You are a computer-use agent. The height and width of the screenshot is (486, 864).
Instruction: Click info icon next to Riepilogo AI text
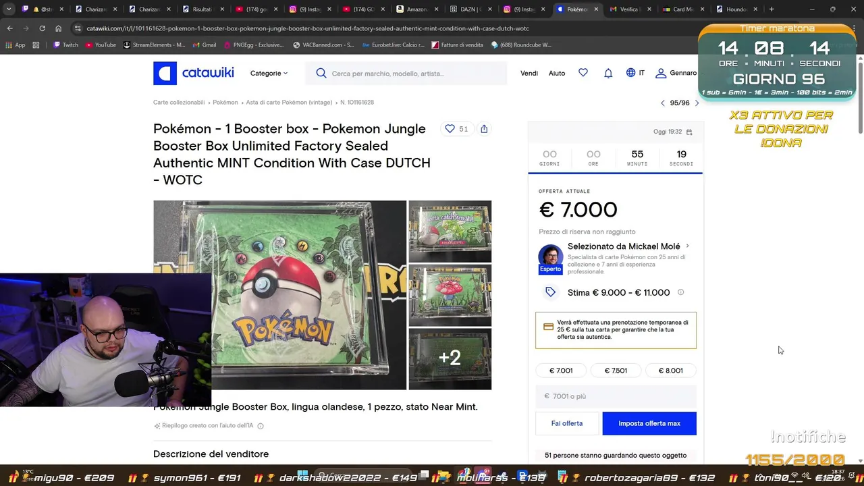pos(261,426)
